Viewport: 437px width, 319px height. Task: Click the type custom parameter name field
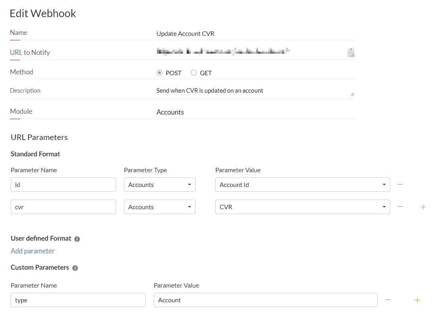[78, 300]
